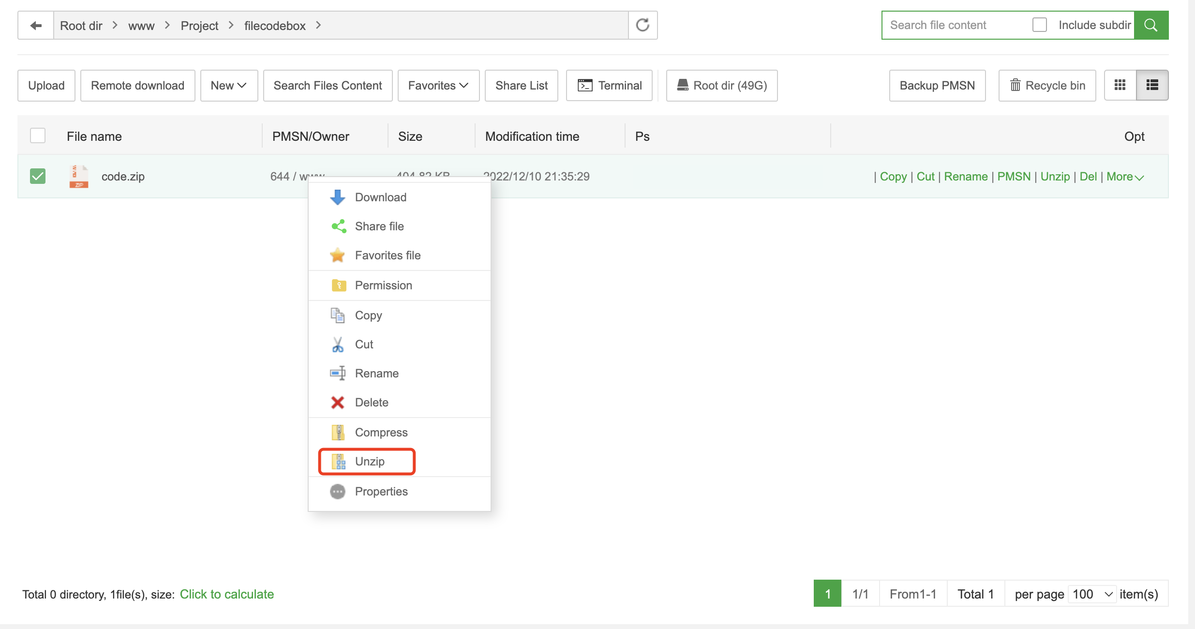
Task: Click the code.zip file icon
Action: [x=78, y=176]
